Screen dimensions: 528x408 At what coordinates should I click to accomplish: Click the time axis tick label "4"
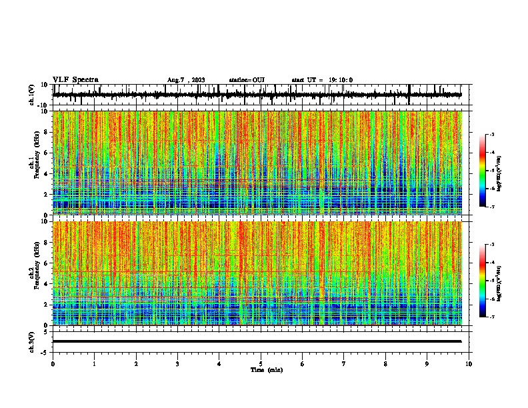tap(219, 364)
